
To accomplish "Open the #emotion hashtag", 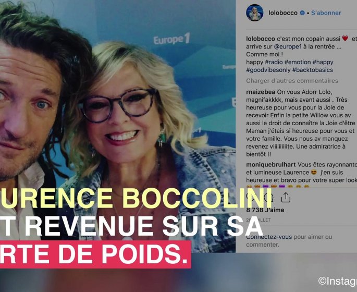I will [298, 62].
